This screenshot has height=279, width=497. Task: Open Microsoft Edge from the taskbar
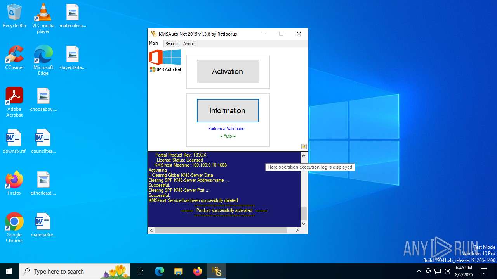pos(160,271)
